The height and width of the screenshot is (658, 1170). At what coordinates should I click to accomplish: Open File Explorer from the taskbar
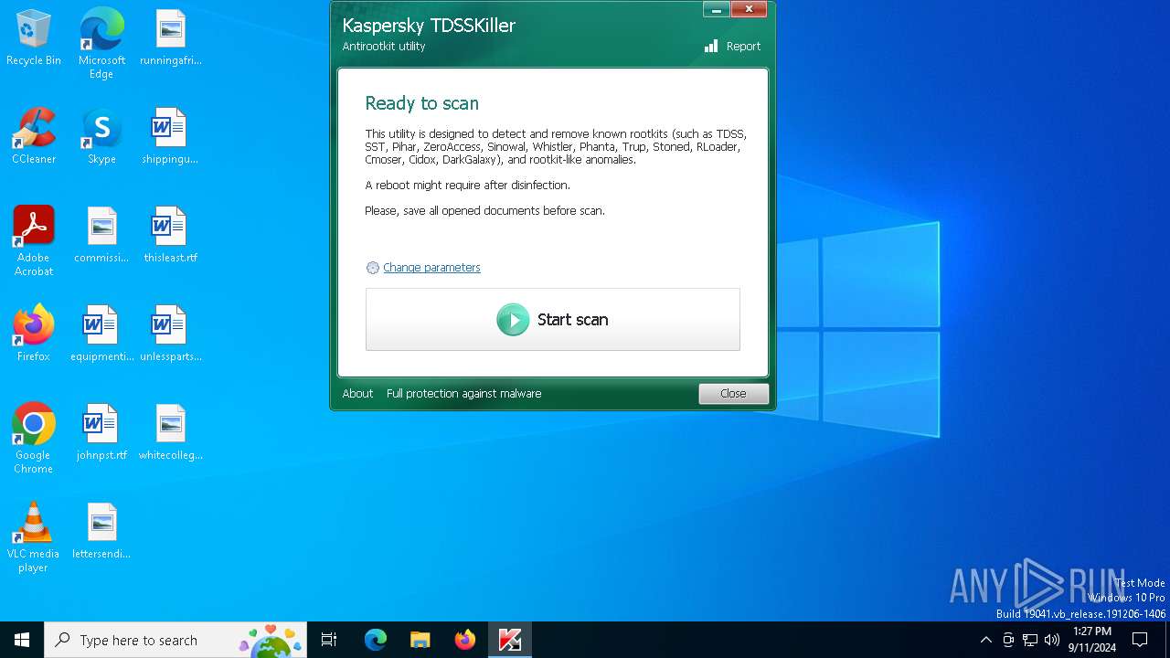(x=420, y=640)
